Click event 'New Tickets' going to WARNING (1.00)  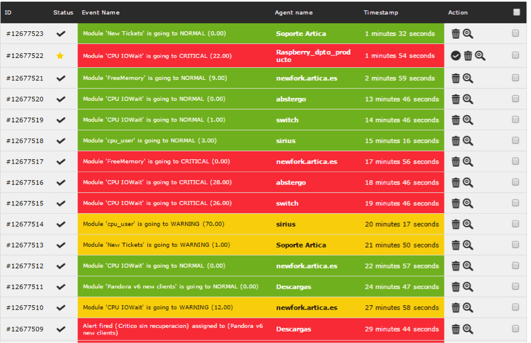point(156,245)
